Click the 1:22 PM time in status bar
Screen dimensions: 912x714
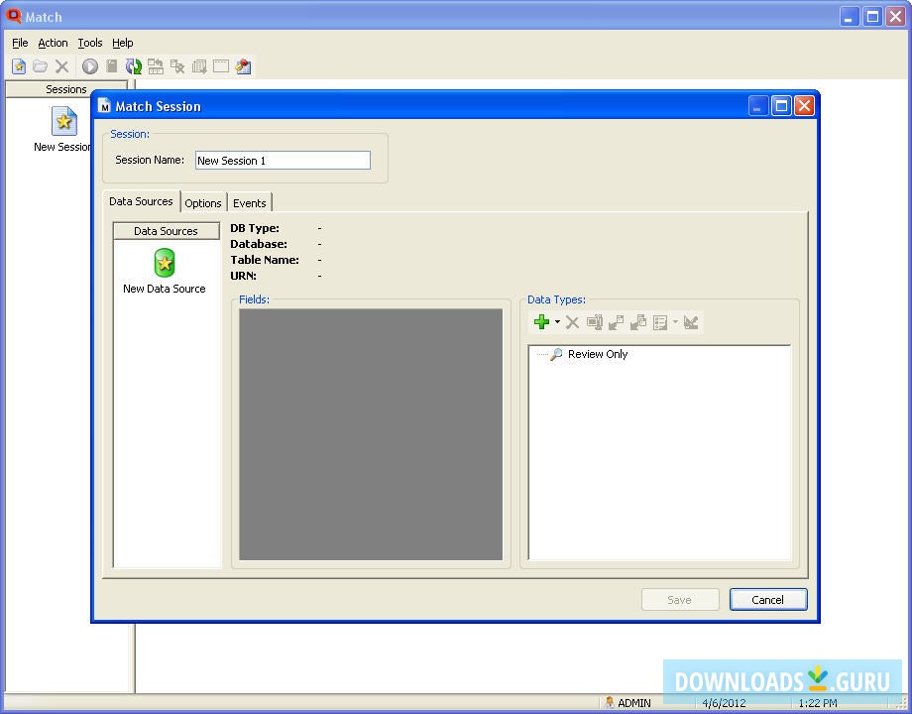(x=818, y=703)
